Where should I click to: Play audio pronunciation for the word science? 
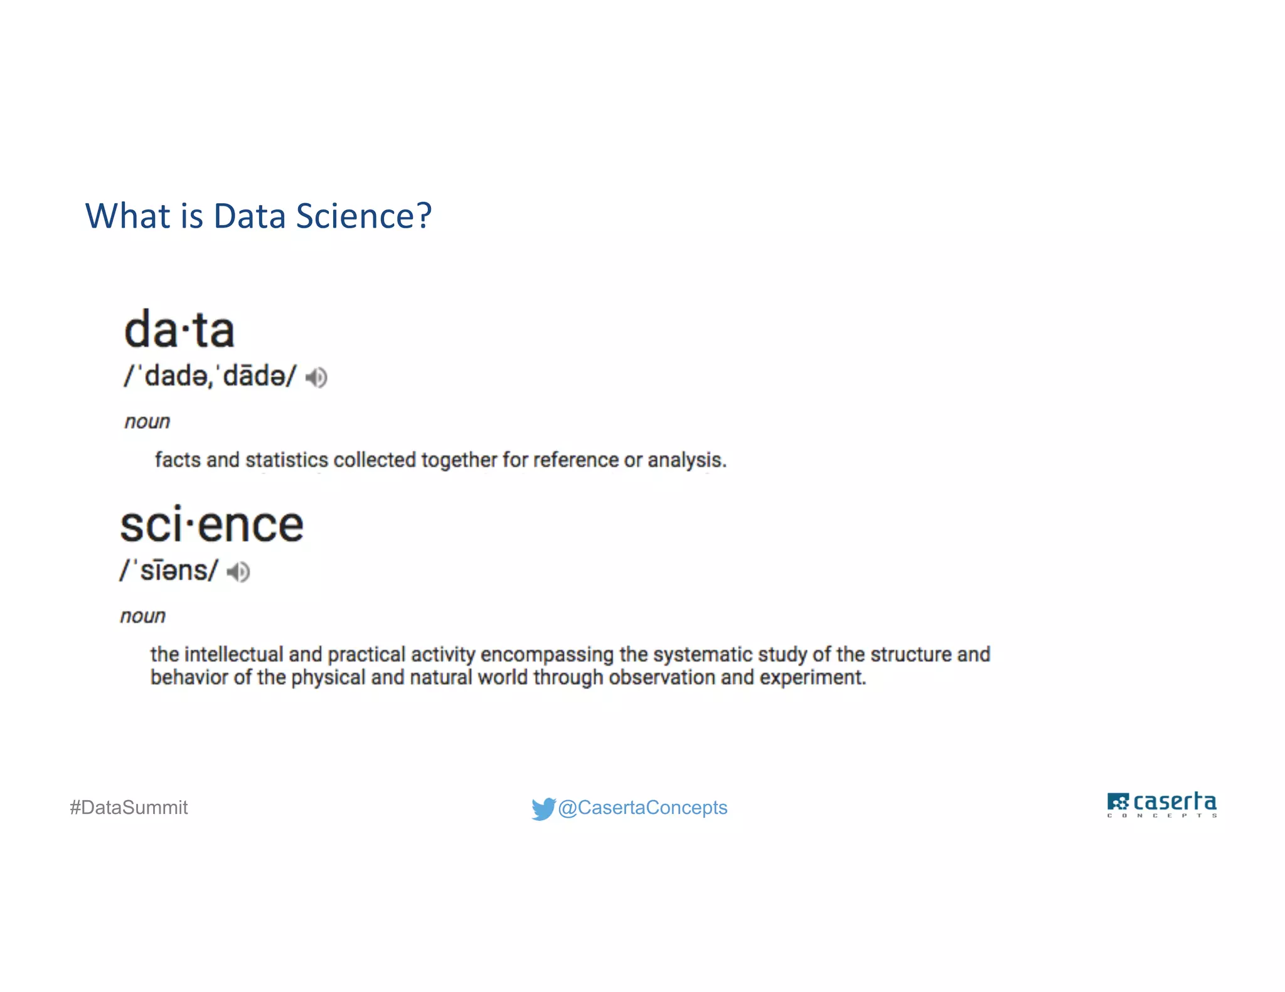pyautogui.click(x=238, y=572)
